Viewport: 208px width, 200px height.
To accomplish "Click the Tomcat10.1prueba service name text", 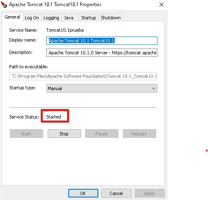I will [x=65, y=30].
